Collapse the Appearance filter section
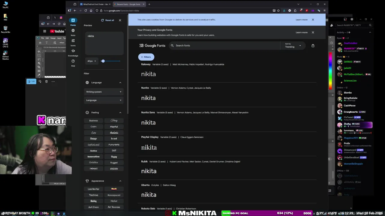The width and height of the screenshot is (385, 216). pos(120,181)
